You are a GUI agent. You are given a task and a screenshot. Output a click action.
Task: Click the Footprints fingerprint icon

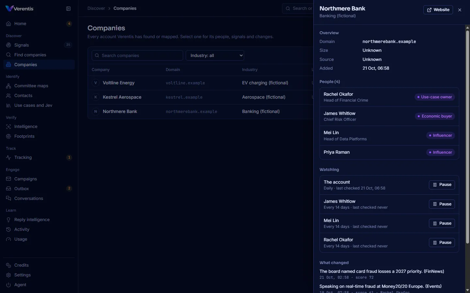pyautogui.click(x=8, y=136)
